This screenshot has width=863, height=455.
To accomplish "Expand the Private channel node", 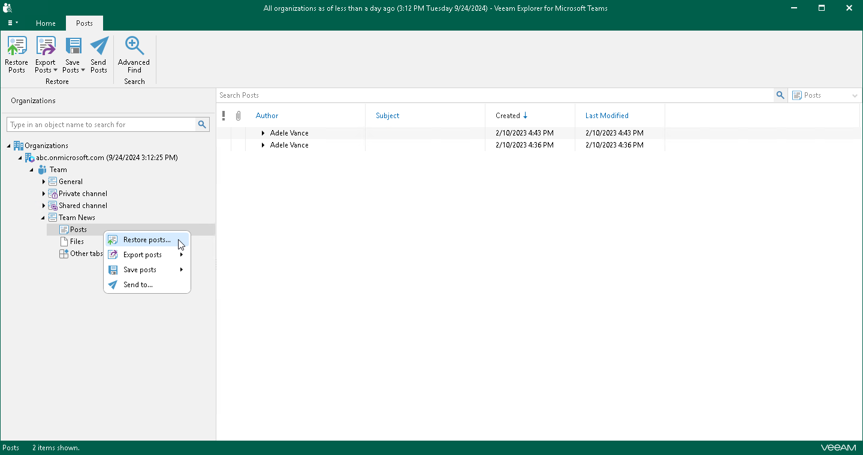I will tap(44, 194).
